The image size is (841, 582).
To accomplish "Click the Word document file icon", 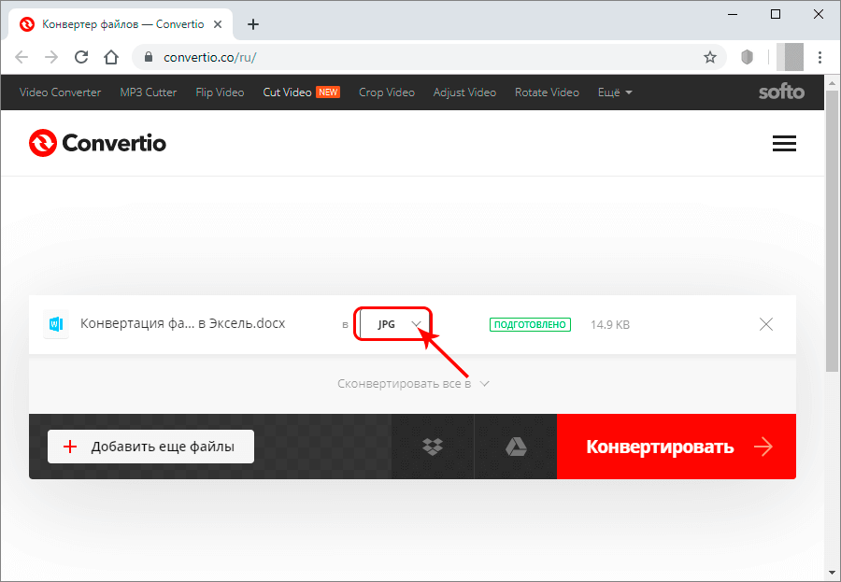I will tap(56, 324).
